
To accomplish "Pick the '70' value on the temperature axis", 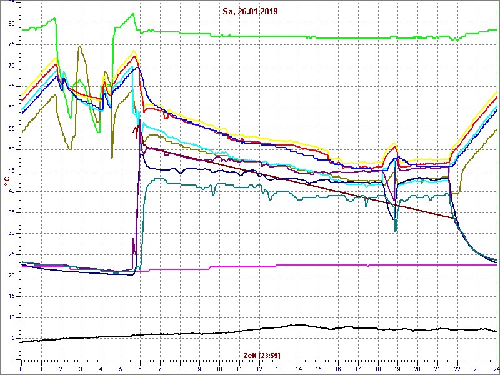I will [11, 66].
